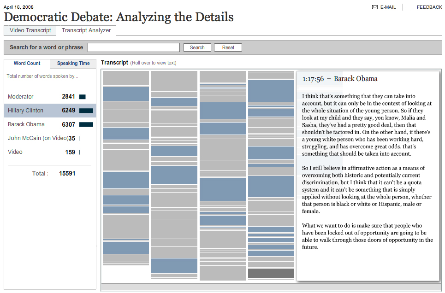
Task: Select the Video row with 159 words
Action: tap(50, 152)
